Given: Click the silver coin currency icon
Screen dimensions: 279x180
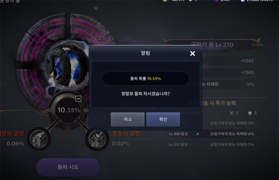Looking at the screenshot, I should [243, 1].
